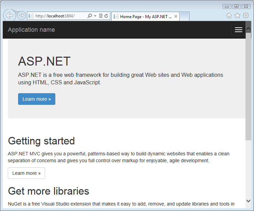The image size is (254, 211).
Task: Click the browser Forward arrow button
Action: click(x=22, y=16)
